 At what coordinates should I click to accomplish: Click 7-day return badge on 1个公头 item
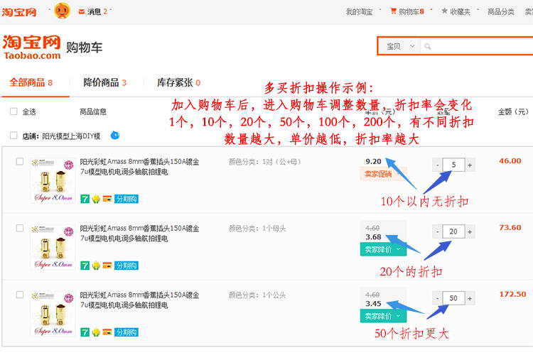[x=85, y=332]
